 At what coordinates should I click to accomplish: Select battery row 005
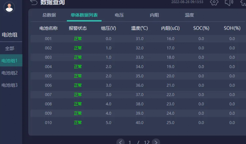click(x=138, y=76)
